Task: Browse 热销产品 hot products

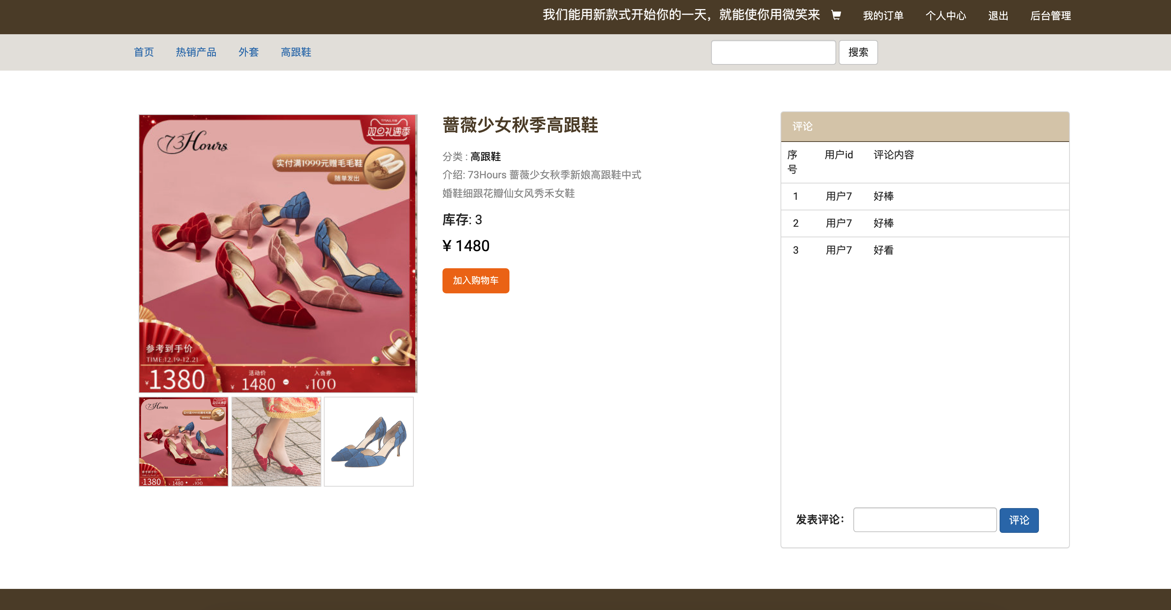Action: click(197, 52)
